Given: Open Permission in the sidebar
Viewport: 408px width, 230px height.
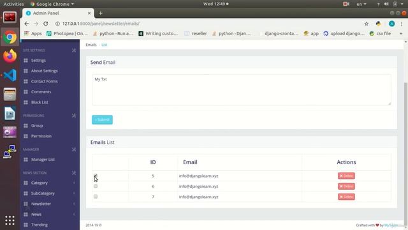Looking at the screenshot, I should [41, 136].
